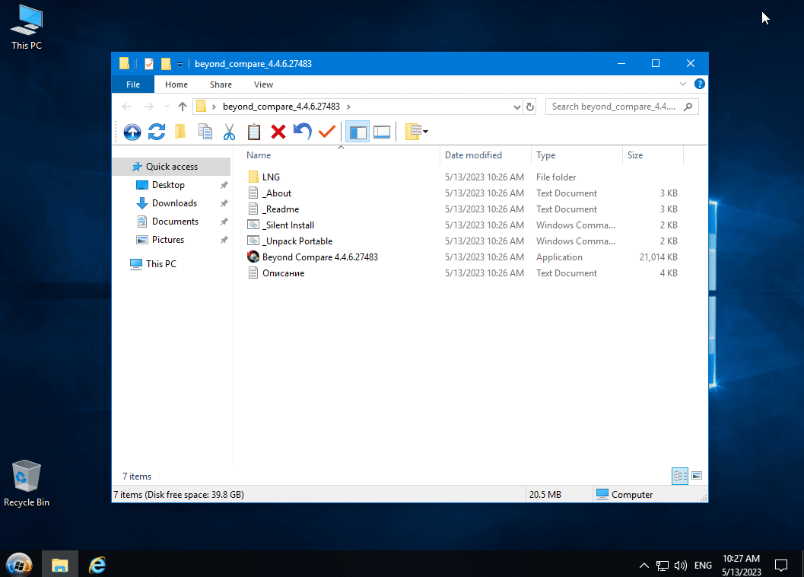Viewport: 804px width, 577px height.
Task: Launch Internet Explorer from the taskbar
Action: tap(97, 565)
